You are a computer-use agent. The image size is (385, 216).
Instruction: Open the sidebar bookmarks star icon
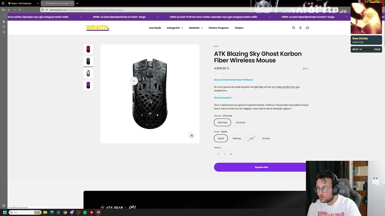click(x=4, y=32)
